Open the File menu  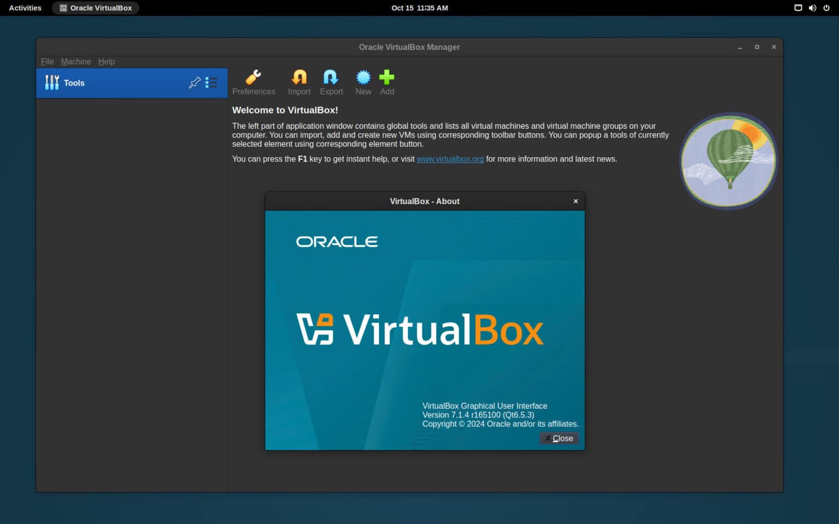click(47, 62)
